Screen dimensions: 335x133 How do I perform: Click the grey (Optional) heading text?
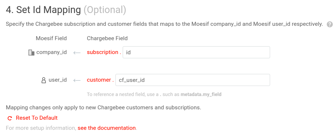coord(105,10)
